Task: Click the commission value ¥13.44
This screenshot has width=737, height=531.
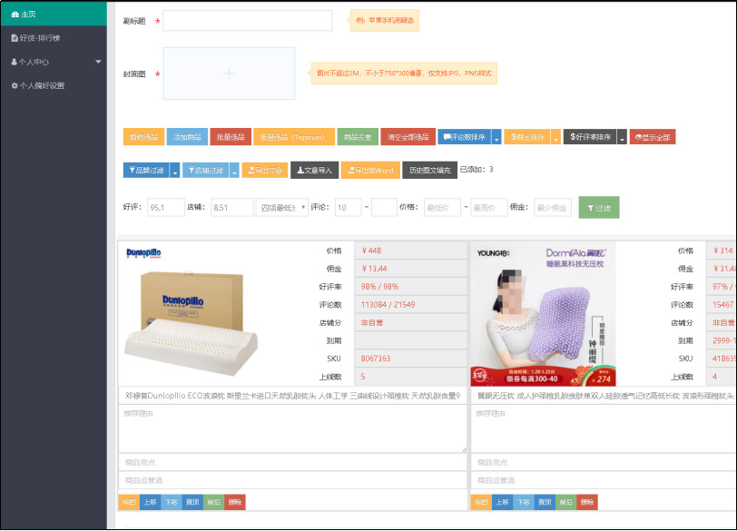Action: (374, 269)
